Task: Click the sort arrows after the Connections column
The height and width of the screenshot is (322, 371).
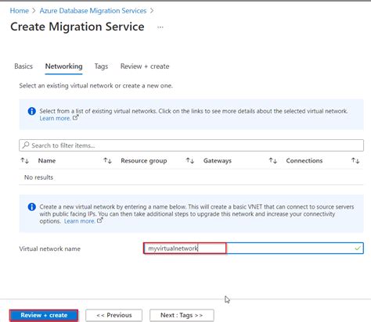Action: tap(355, 160)
